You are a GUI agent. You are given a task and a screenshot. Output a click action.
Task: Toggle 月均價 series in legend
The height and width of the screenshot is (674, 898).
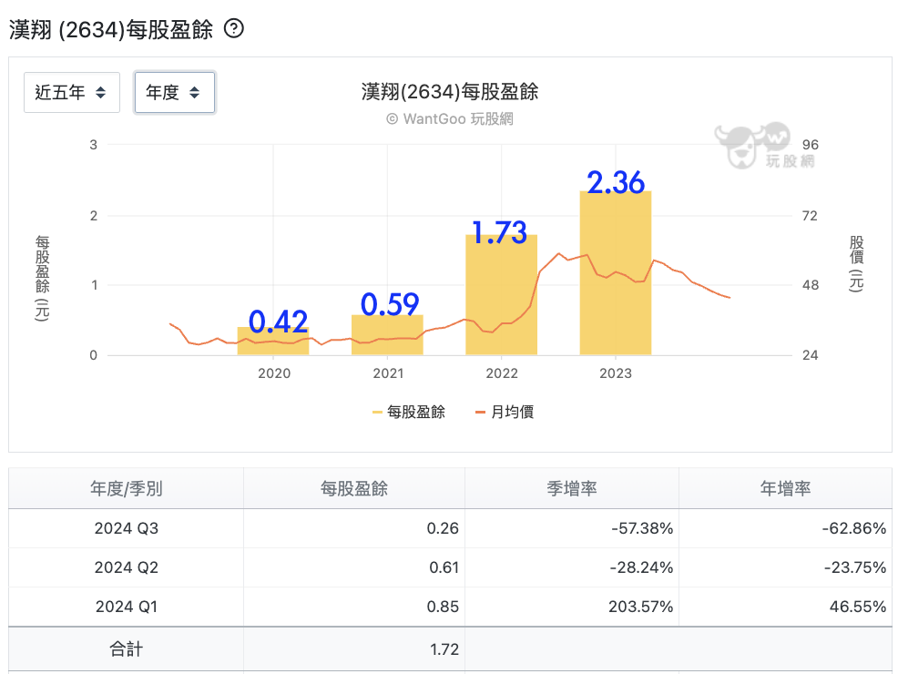pos(505,412)
